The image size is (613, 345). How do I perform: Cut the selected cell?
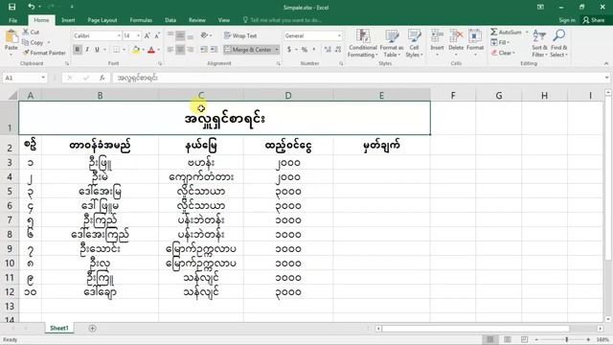click(31, 32)
